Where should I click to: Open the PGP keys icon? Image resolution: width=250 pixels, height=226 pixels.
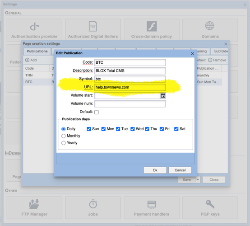(210, 204)
